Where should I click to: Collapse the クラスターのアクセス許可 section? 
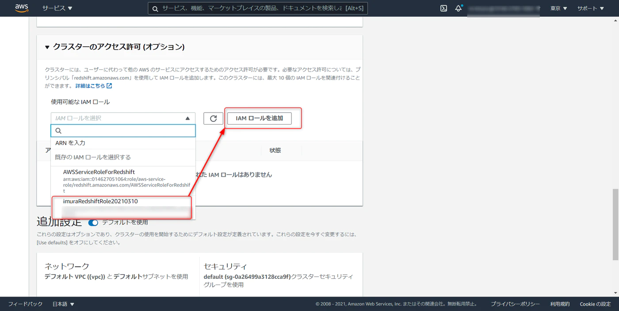pyautogui.click(x=47, y=47)
